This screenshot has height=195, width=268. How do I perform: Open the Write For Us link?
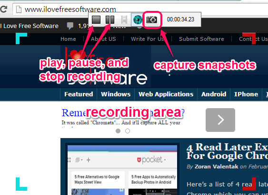pyautogui.click(x=148, y=39)
